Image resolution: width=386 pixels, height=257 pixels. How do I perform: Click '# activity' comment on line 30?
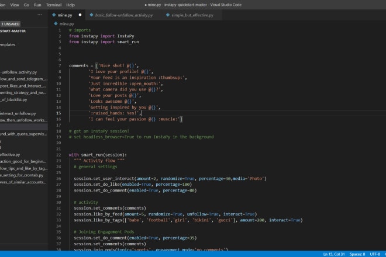(x=86, y=202)
